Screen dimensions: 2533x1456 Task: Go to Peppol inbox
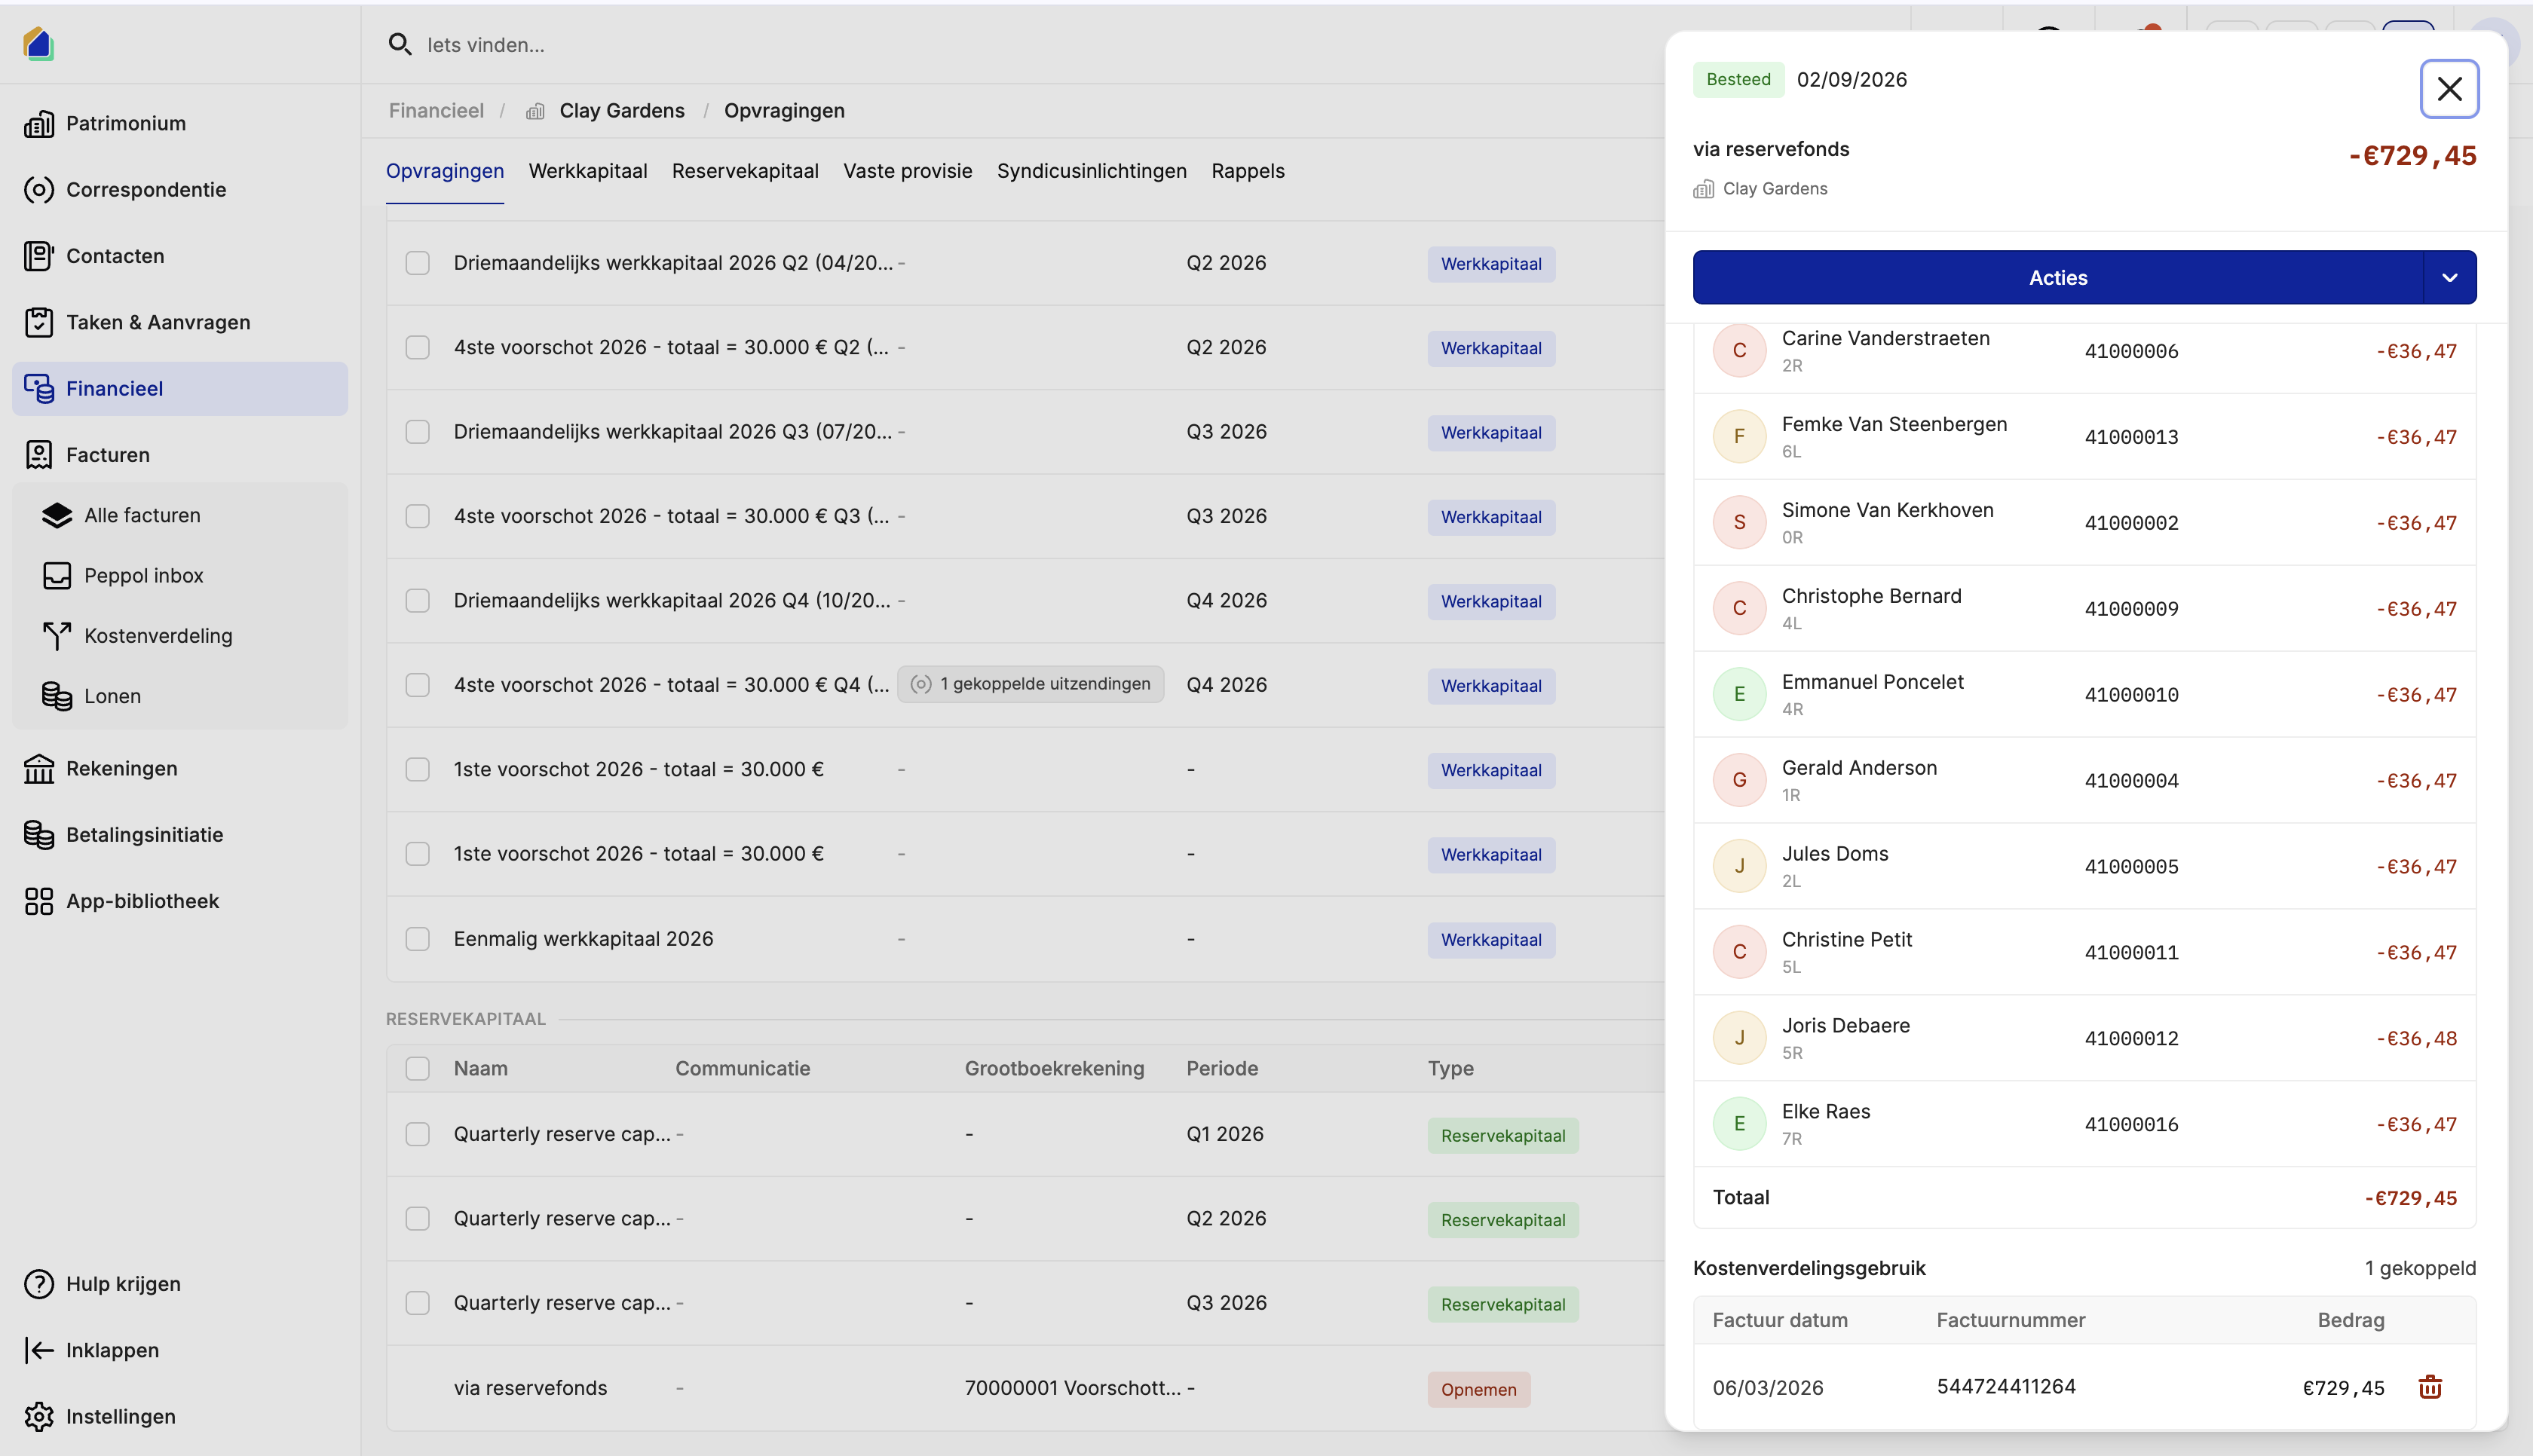tap(143, 576)
